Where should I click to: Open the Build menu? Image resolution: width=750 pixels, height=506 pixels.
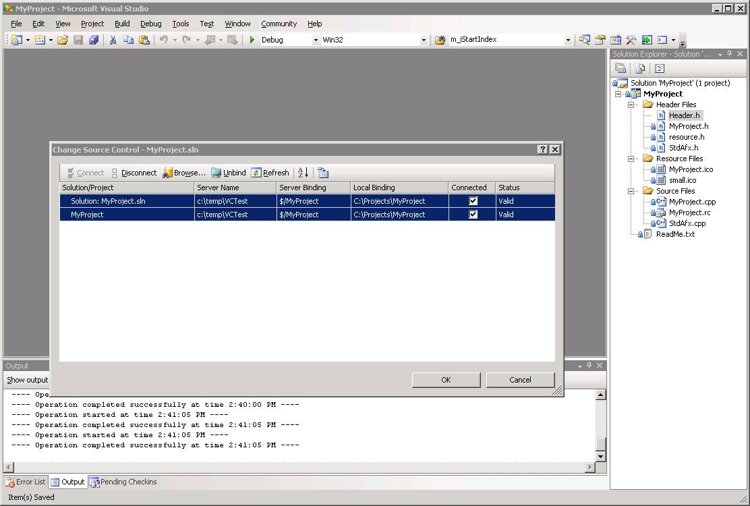122,24
